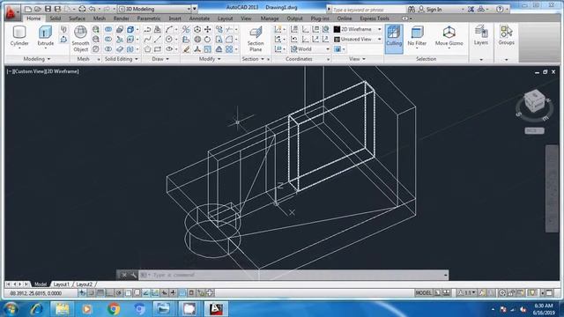Click New drawing in Quick Access toolbar
Screen dimensions: 564x317
click(x=28, y=9)
